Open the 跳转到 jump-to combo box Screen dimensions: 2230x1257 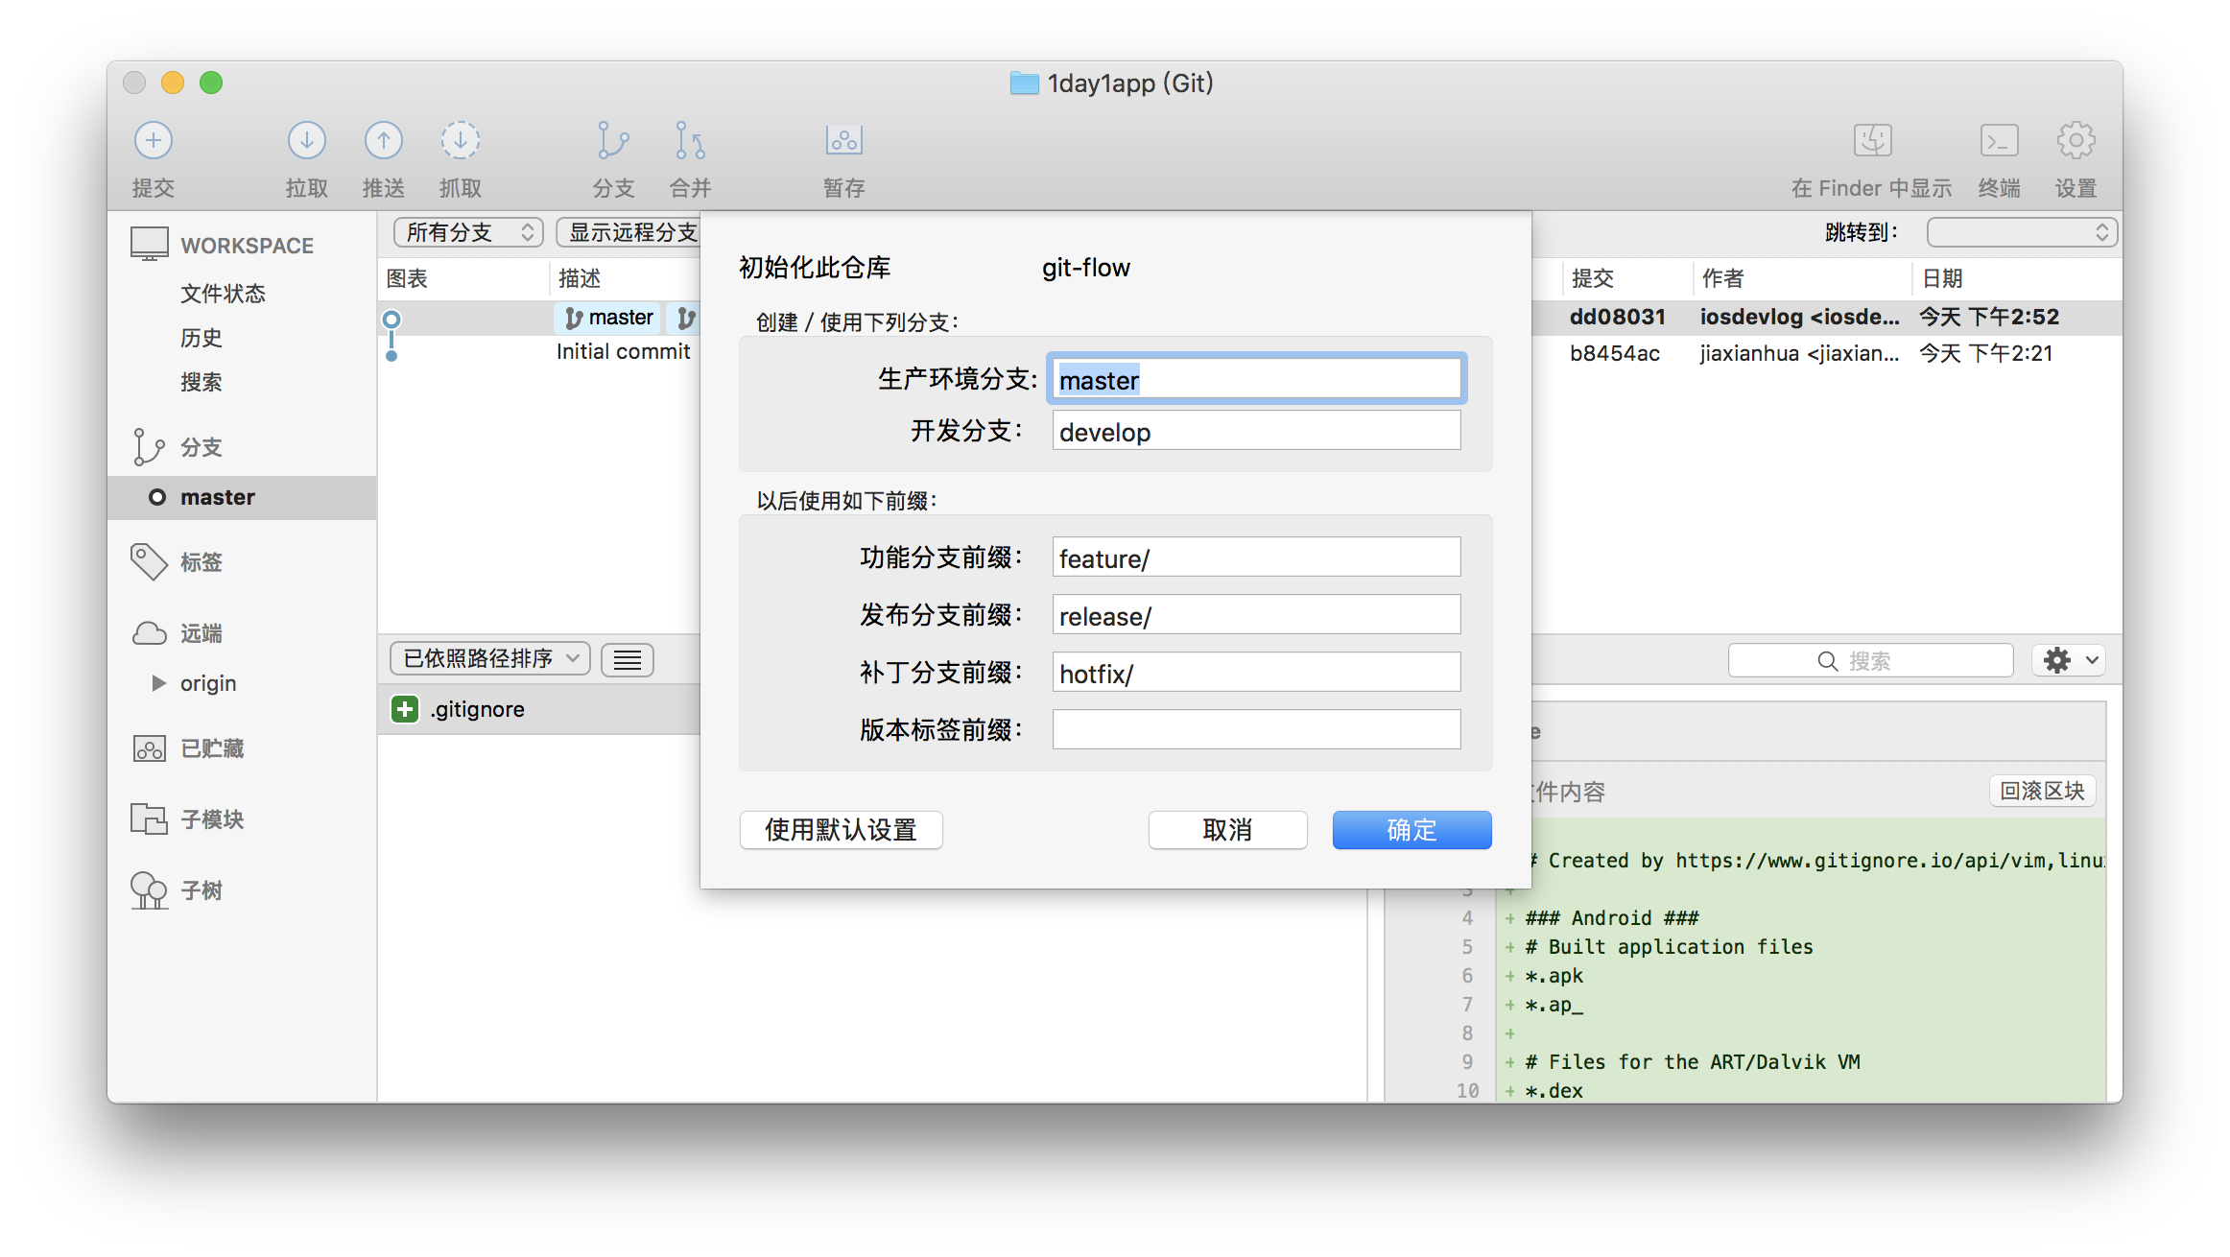coord(2022,232)
